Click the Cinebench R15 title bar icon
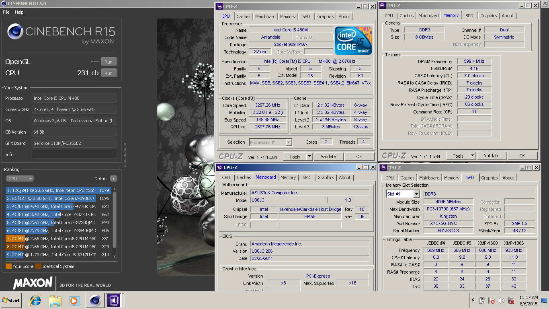Screen dimensions: 549x309 pos(4,3)
